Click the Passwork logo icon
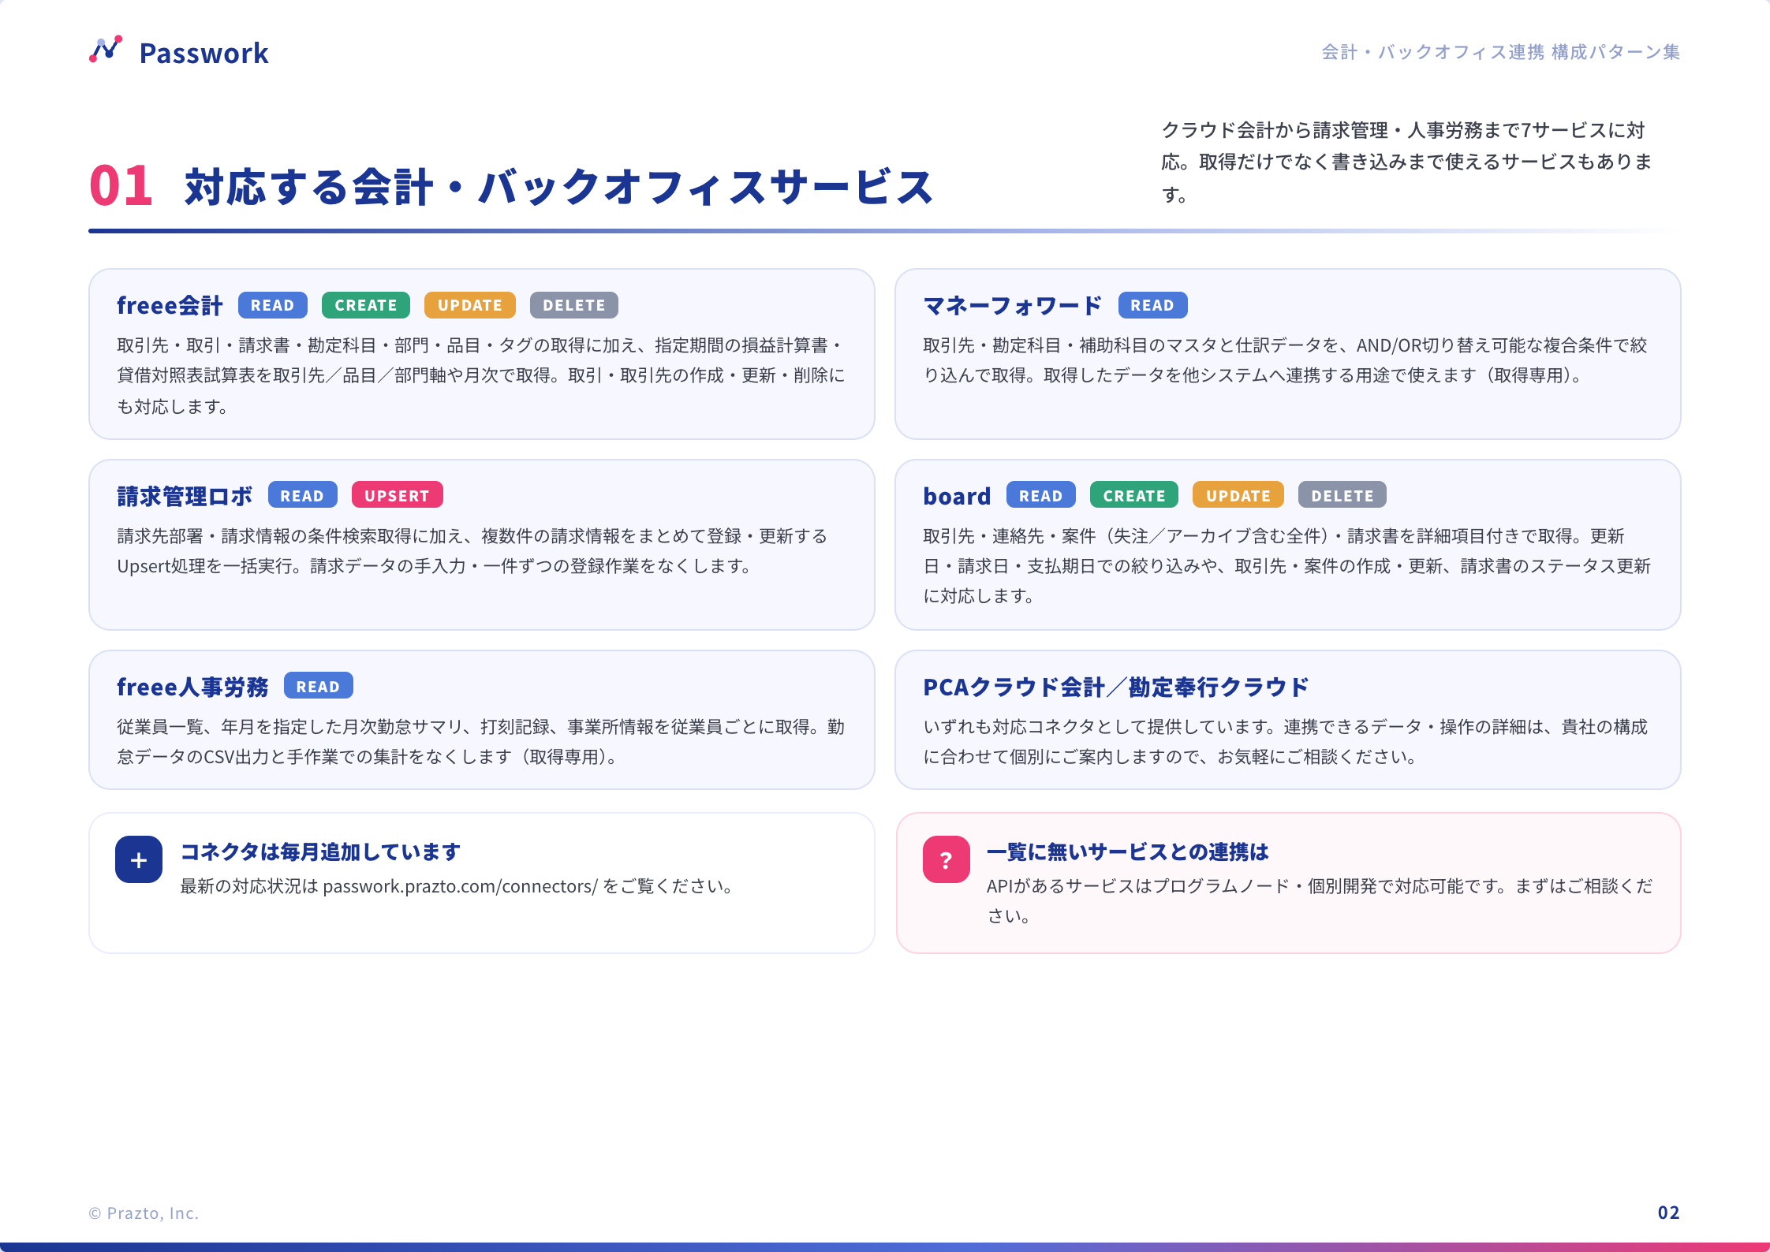Screen dimensions: 1770x1252 point(106,50)
